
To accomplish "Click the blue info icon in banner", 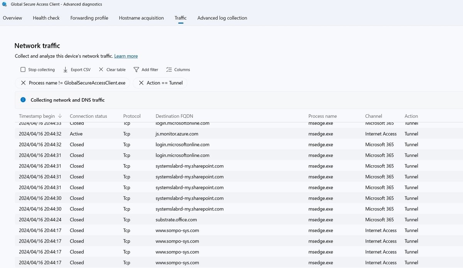I will [x=23, y=100].
